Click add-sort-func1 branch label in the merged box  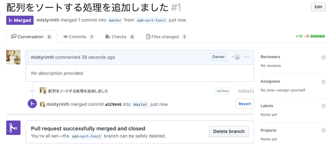pos(87,136)
